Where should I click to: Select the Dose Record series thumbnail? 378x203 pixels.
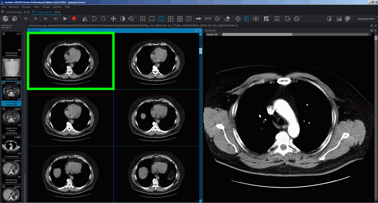tap(11, 44)
